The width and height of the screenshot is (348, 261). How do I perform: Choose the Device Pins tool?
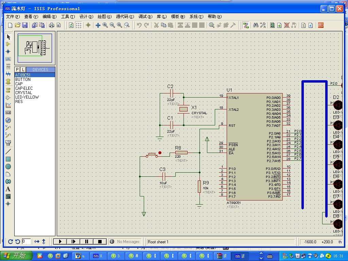(x=8, y=98)
